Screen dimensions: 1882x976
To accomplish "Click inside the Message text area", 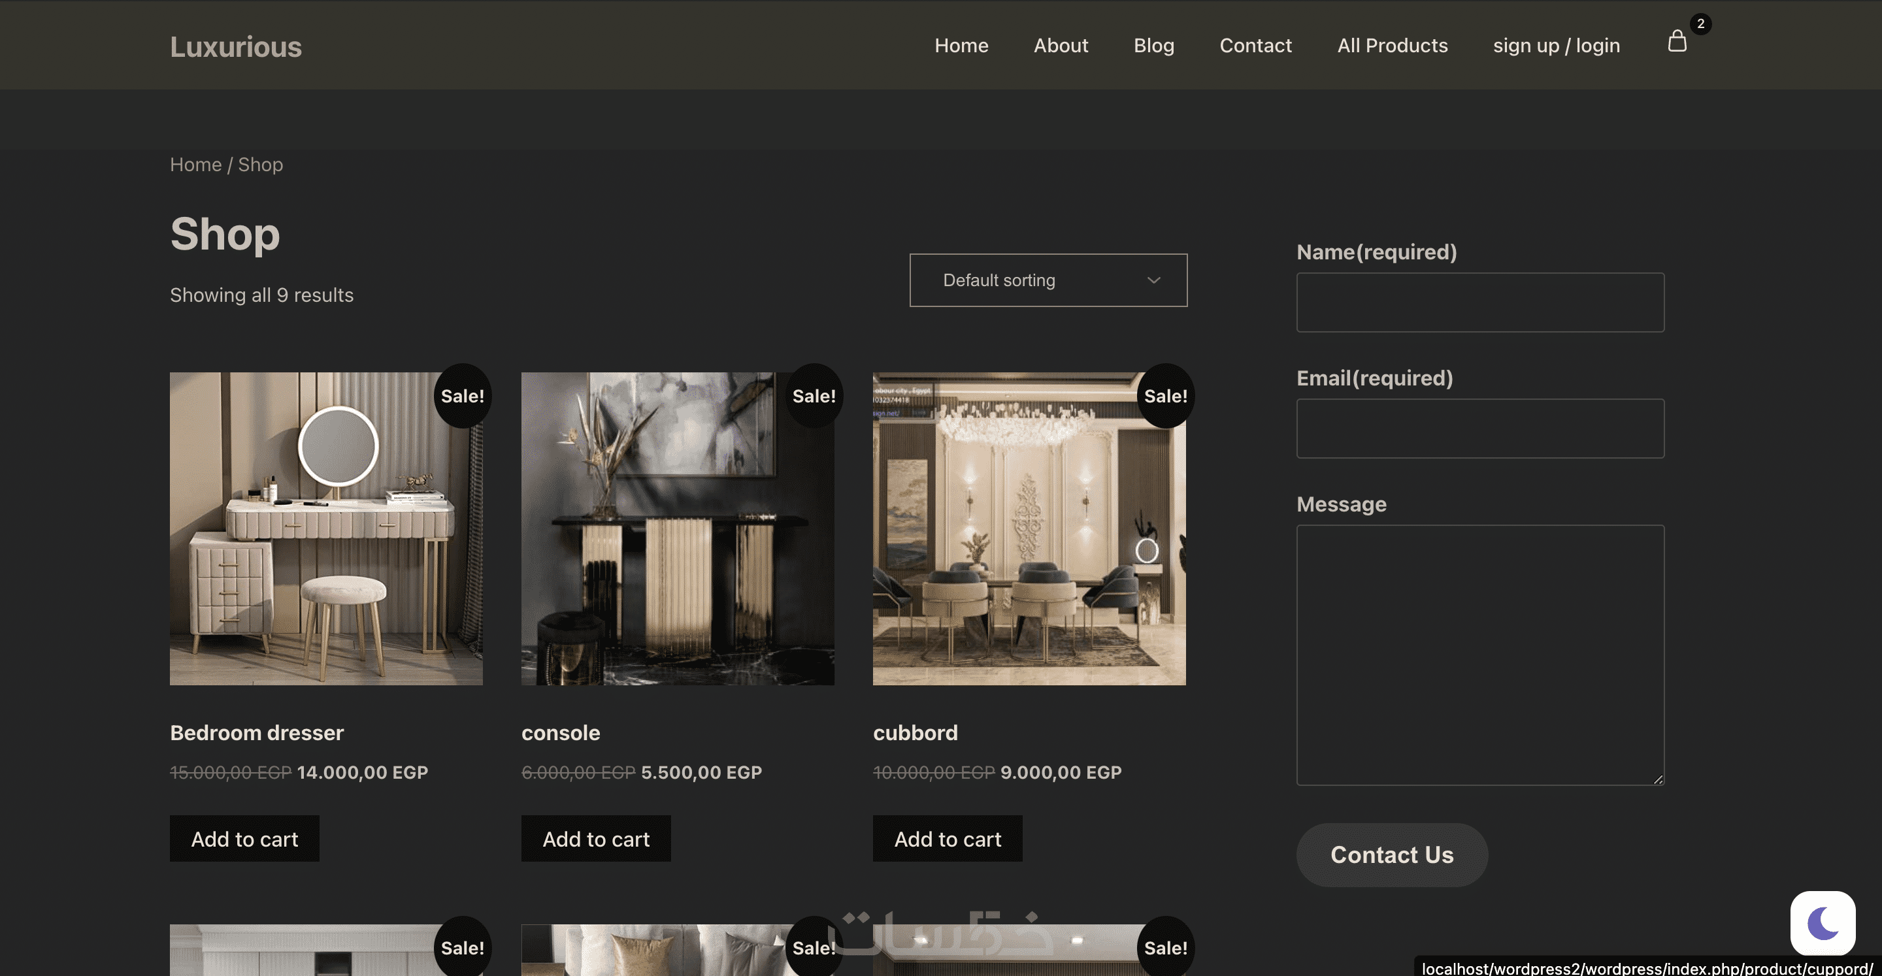I will coord(1479,655).
